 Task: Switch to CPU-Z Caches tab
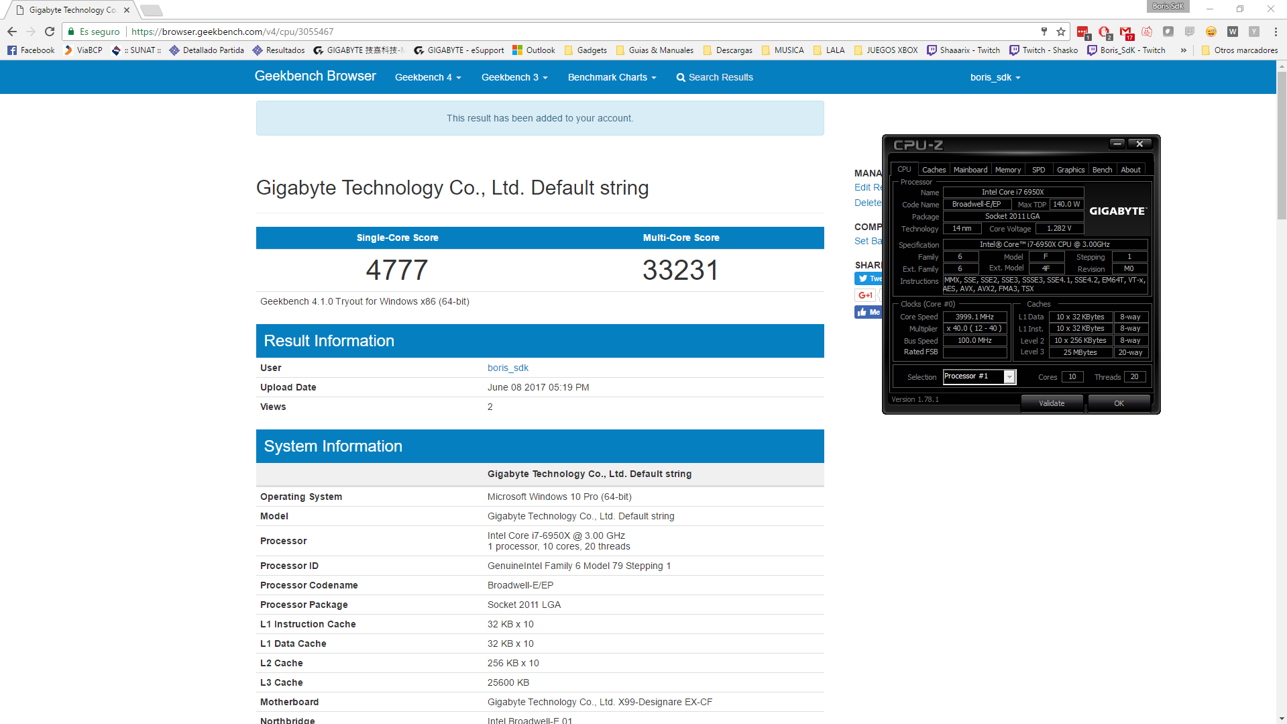[934, 170]
